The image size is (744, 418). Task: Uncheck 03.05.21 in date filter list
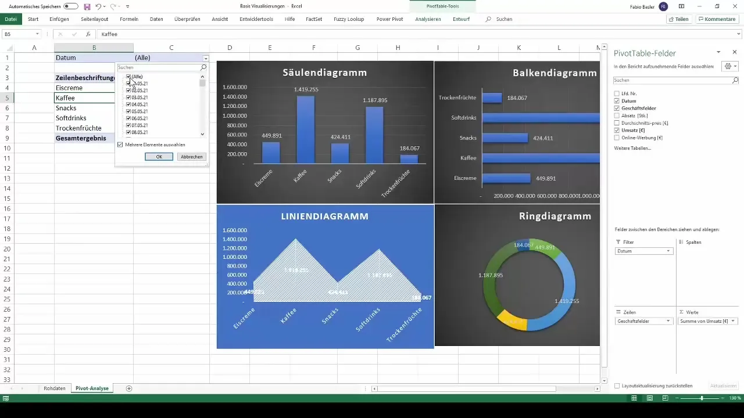128,98
